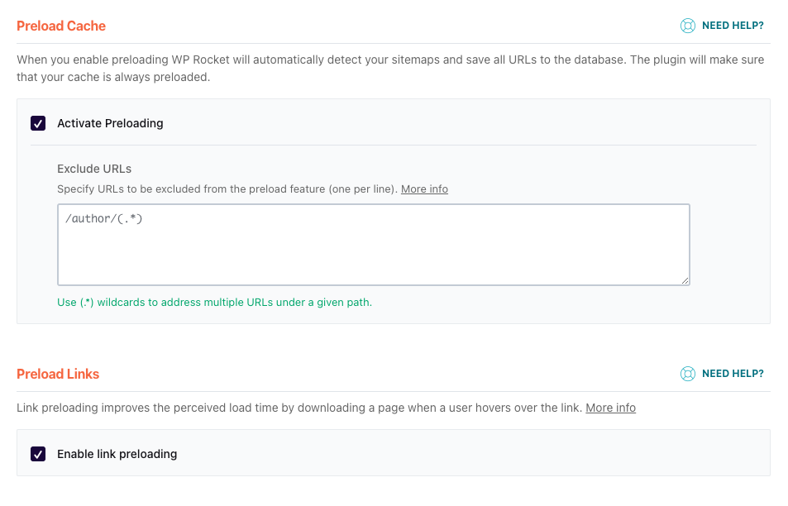Click the Preload Links section heading
This screenshot has height=506, width=788.
click(58, 374)
